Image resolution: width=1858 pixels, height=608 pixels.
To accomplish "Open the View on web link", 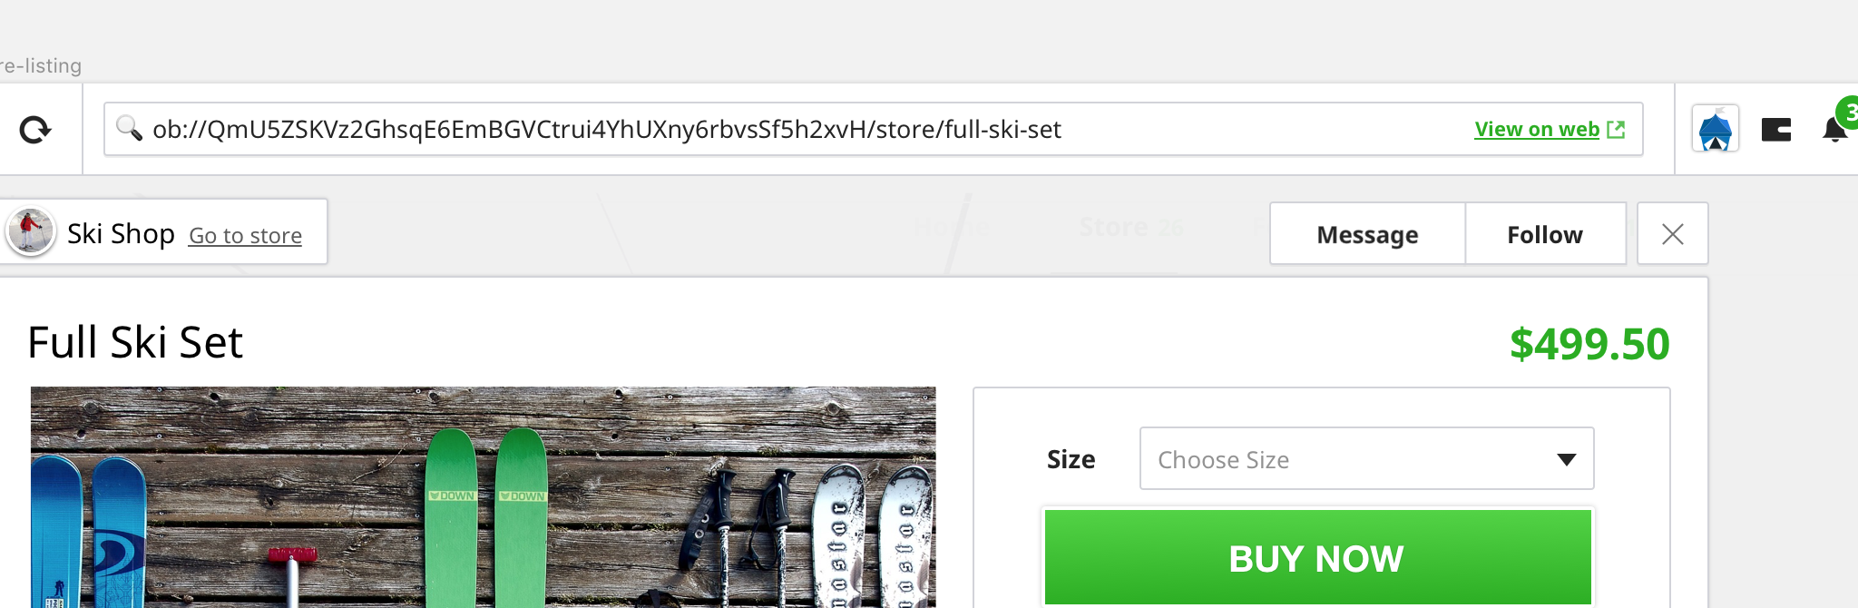I will 1537,130.
